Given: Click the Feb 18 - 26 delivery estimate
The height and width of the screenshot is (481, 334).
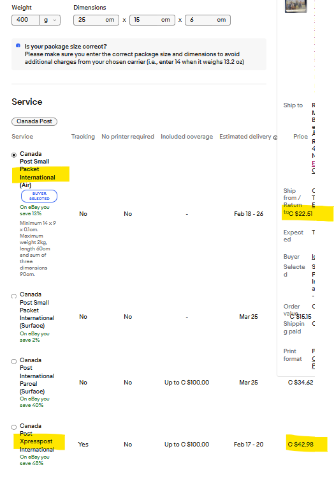Looking at the screenshot, I should [249, 214].
